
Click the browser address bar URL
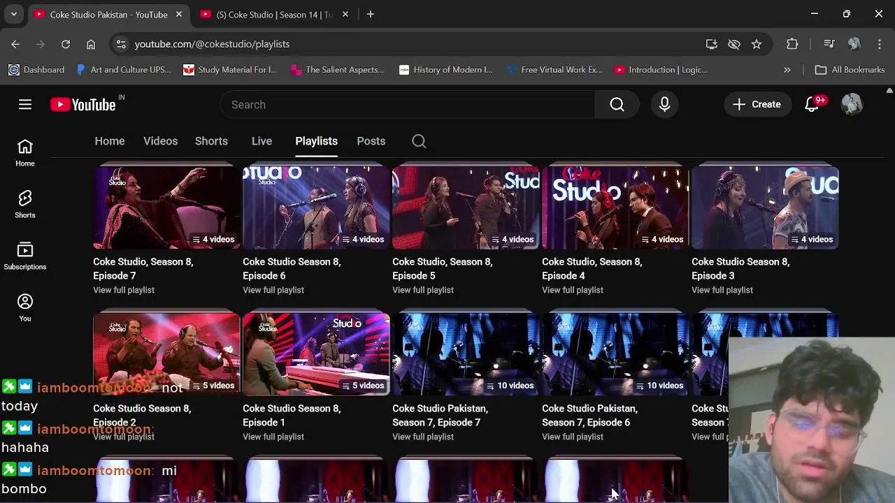(x=212, y=44)
